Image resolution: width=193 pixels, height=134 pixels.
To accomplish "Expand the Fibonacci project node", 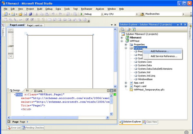I will click(x=122, y=38).
